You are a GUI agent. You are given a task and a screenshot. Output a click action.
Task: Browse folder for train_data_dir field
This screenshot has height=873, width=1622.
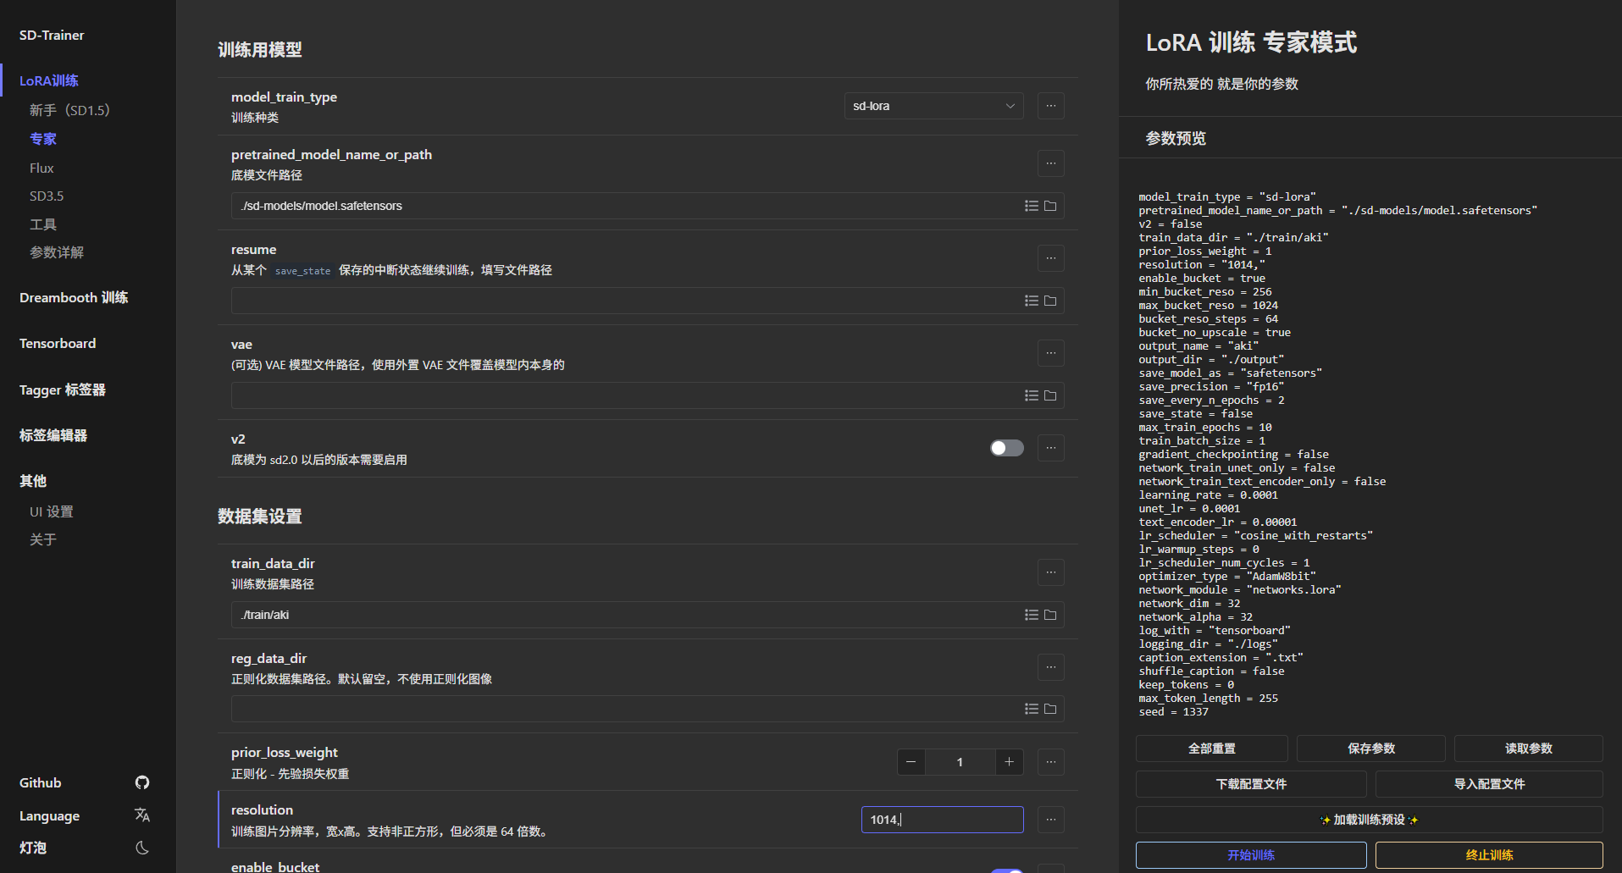[x=1050, y=615]
